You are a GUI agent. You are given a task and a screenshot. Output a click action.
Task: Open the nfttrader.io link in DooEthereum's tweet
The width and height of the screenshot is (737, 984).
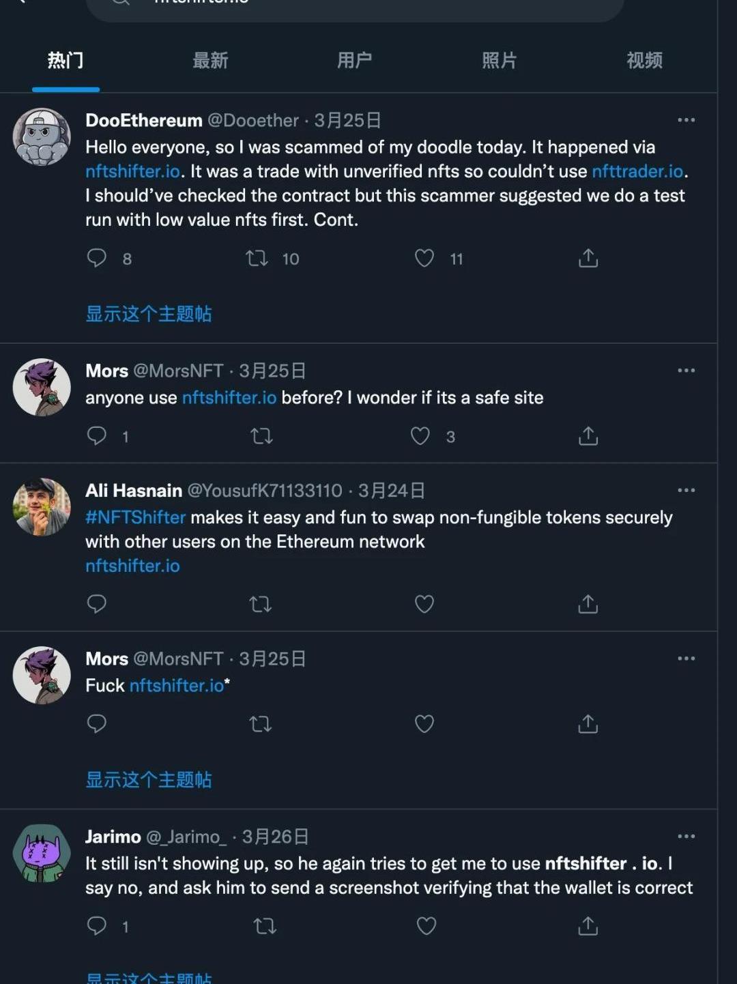637,171
